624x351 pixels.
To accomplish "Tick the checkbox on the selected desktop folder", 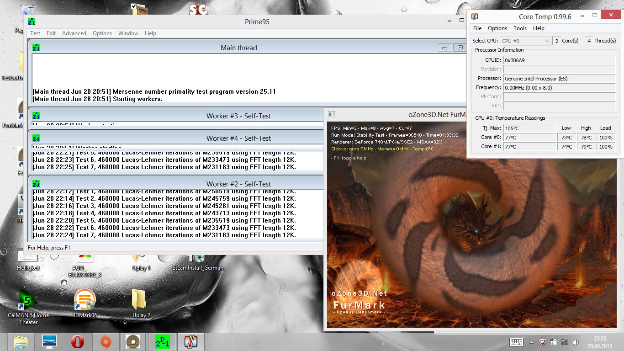I will point(133,6).
